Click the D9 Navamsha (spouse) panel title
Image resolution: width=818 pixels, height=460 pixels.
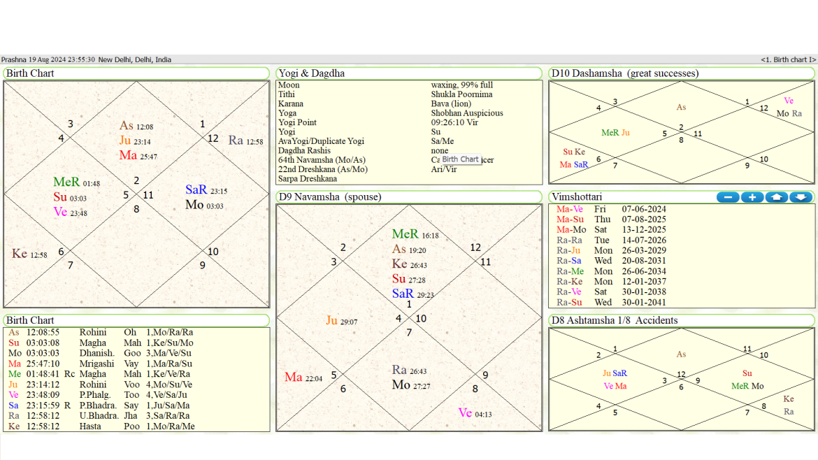click(331, 196)
